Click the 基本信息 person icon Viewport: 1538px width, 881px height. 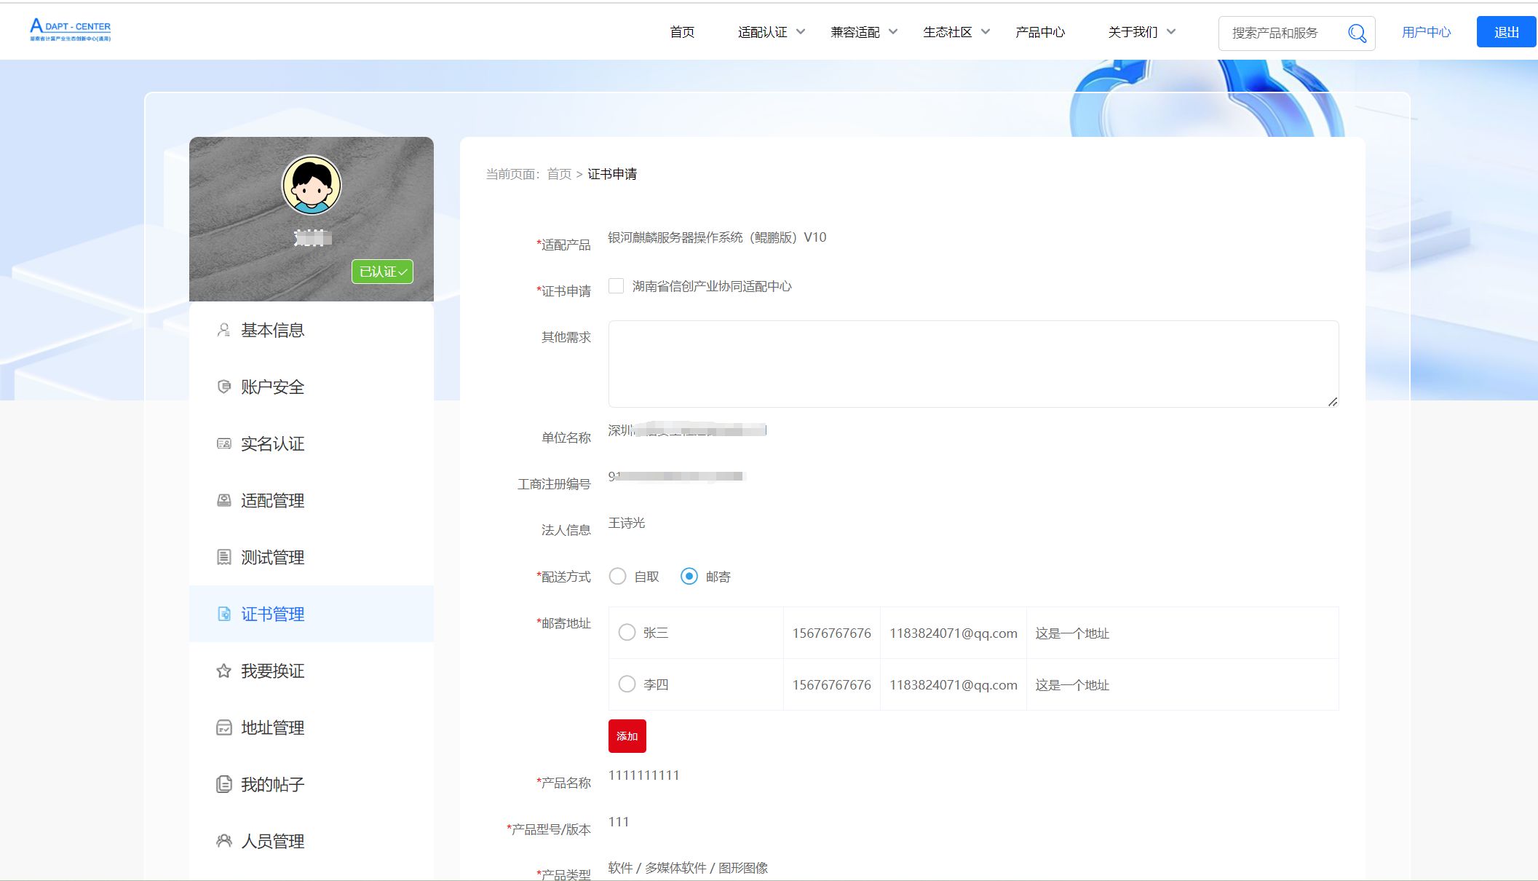[x=223, y=330]
